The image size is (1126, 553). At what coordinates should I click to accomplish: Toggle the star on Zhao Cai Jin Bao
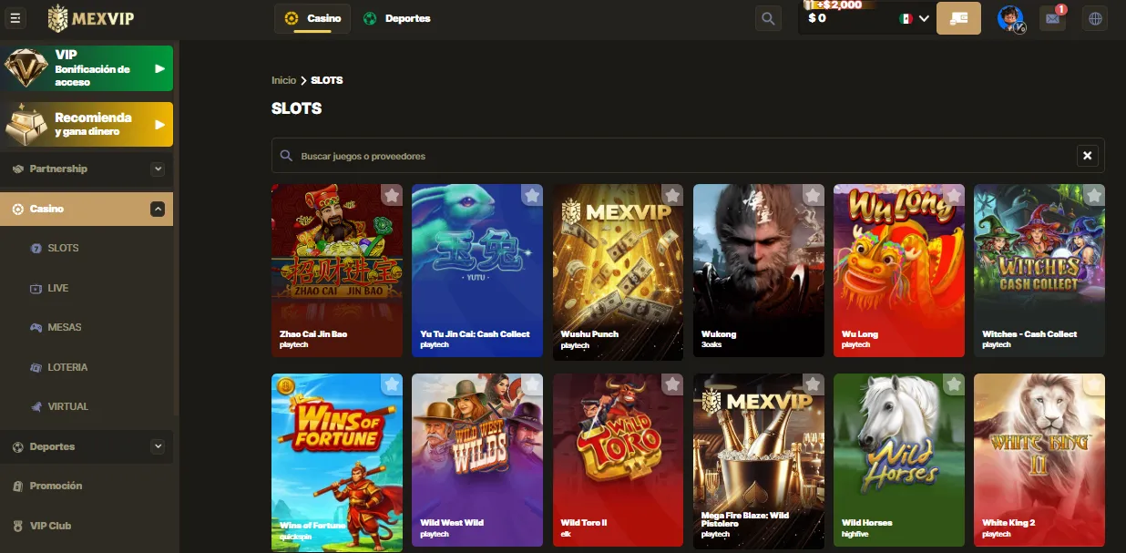[x=392, y=195]
